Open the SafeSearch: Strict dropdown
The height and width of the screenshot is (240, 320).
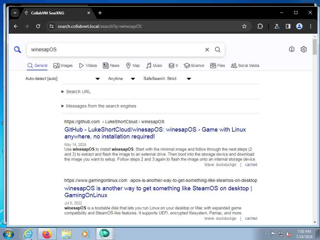(x=167, y=78)
